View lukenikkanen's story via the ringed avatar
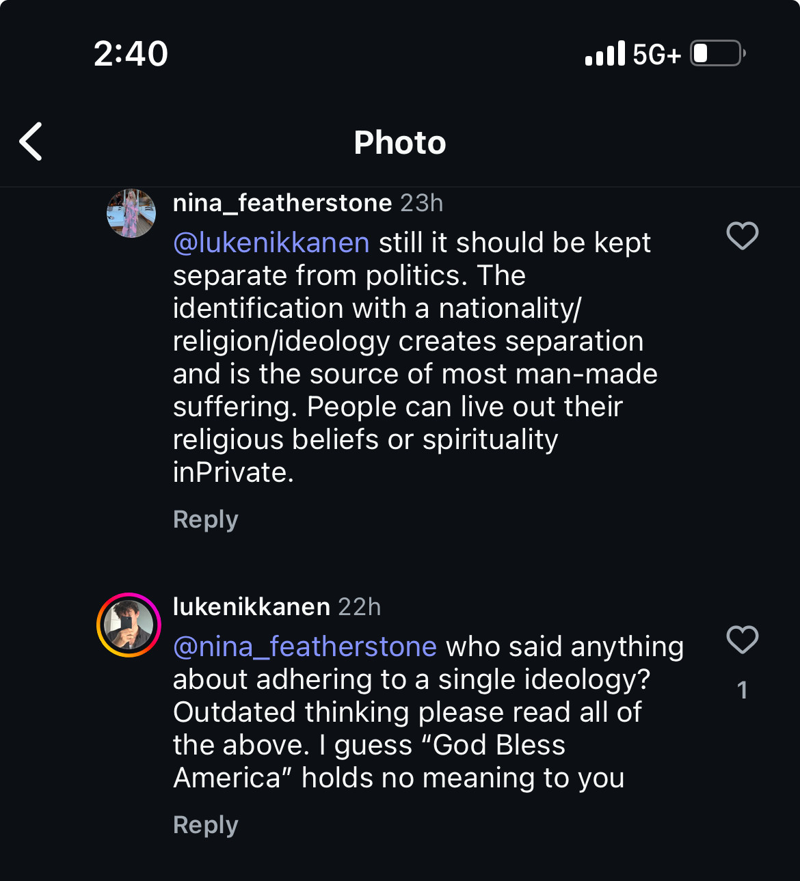This screenshot has width=800, height=881. tap(129, 625)
